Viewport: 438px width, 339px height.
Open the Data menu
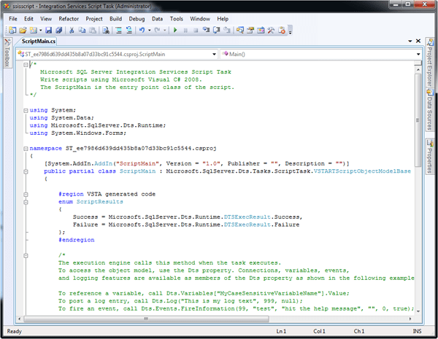point(157,19)
